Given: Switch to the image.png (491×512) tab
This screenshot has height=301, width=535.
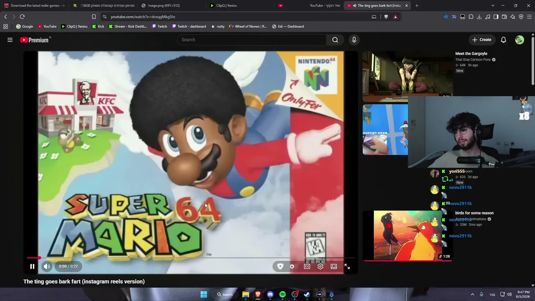Looking at the screenshot, I should [171, 5].
